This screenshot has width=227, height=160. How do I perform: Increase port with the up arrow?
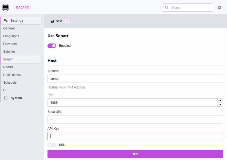(220, 100)
